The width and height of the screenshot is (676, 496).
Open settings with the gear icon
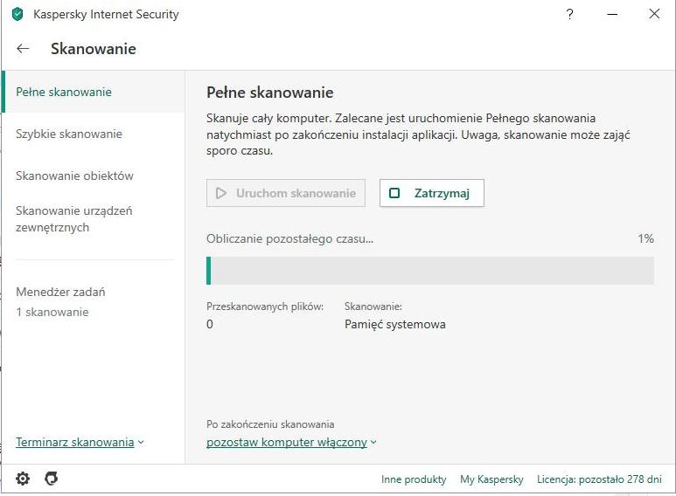[23, 479]
